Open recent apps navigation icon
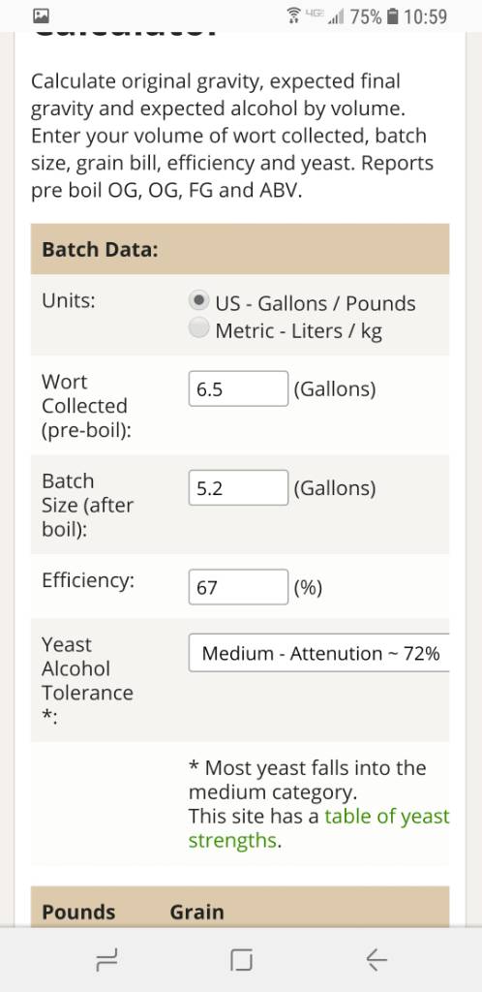The image size is (482, 992). click(x=106, y=960)
